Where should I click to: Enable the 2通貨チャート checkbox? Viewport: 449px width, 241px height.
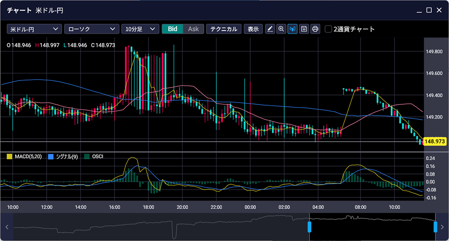(x=329, y=29)
